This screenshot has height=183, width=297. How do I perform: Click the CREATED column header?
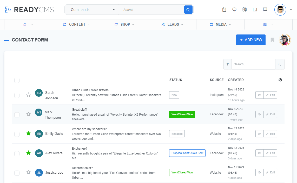coord(236,80)
